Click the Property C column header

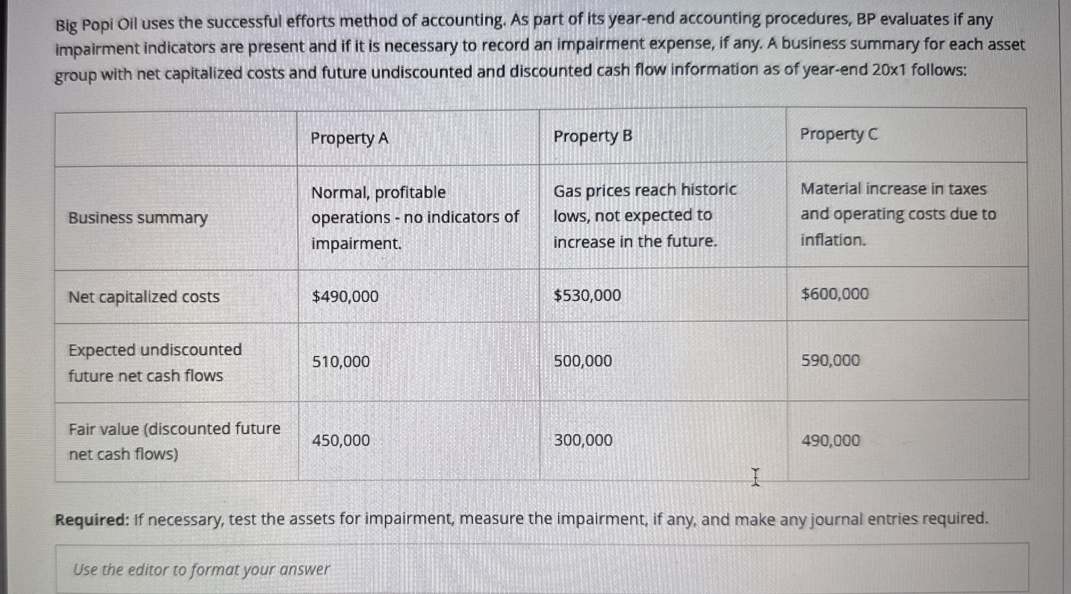[839, 134]
